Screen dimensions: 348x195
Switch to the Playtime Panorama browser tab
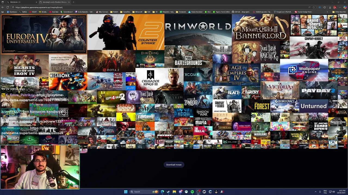click(x=55, y=2)
